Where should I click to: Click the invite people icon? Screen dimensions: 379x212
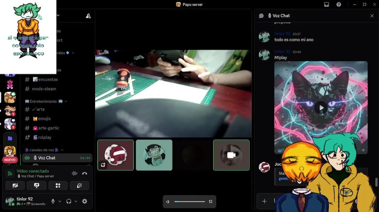pos(88,16)
